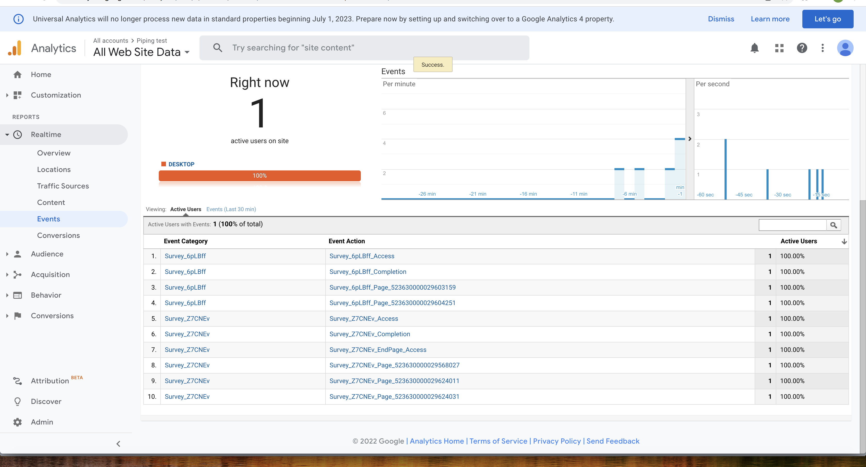This screenshot has width=866, height=467.
Task: Open the Google apps grid icon
Action: [x=779, y=48]
